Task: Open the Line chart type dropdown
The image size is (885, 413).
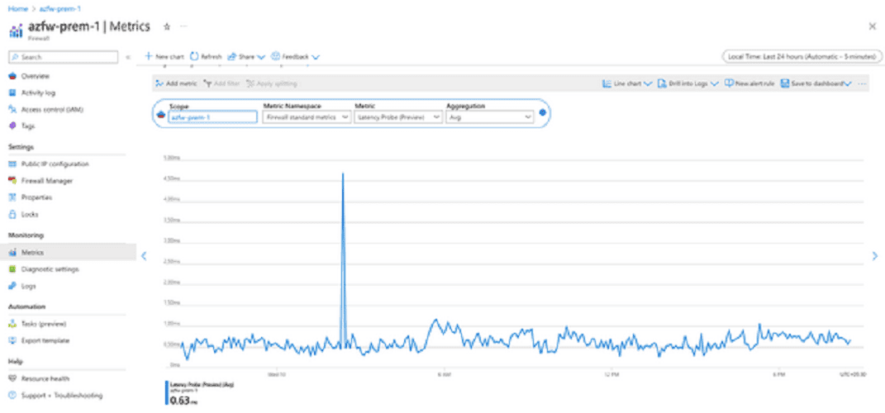Action: point(627,83)
